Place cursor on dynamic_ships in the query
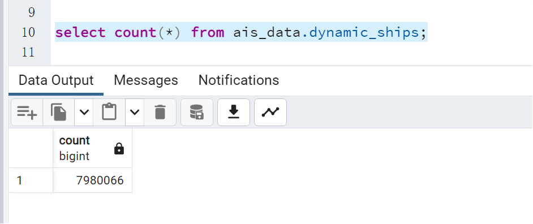The image size is (533, 224). coord(364,33)
